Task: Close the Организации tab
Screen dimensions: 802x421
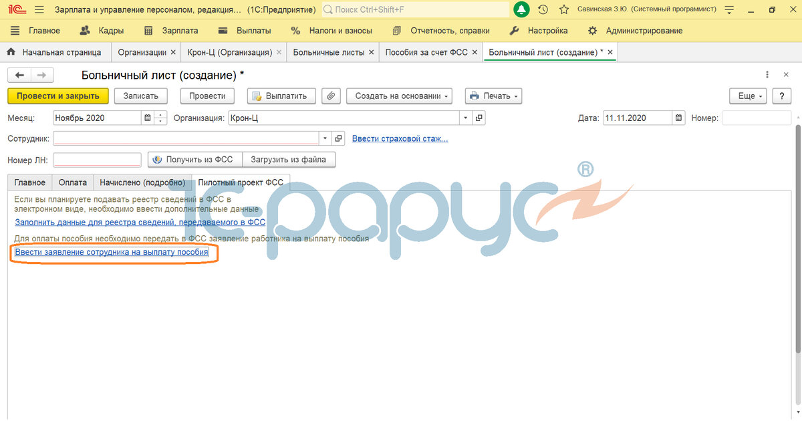Action: (x=173, y=52)
